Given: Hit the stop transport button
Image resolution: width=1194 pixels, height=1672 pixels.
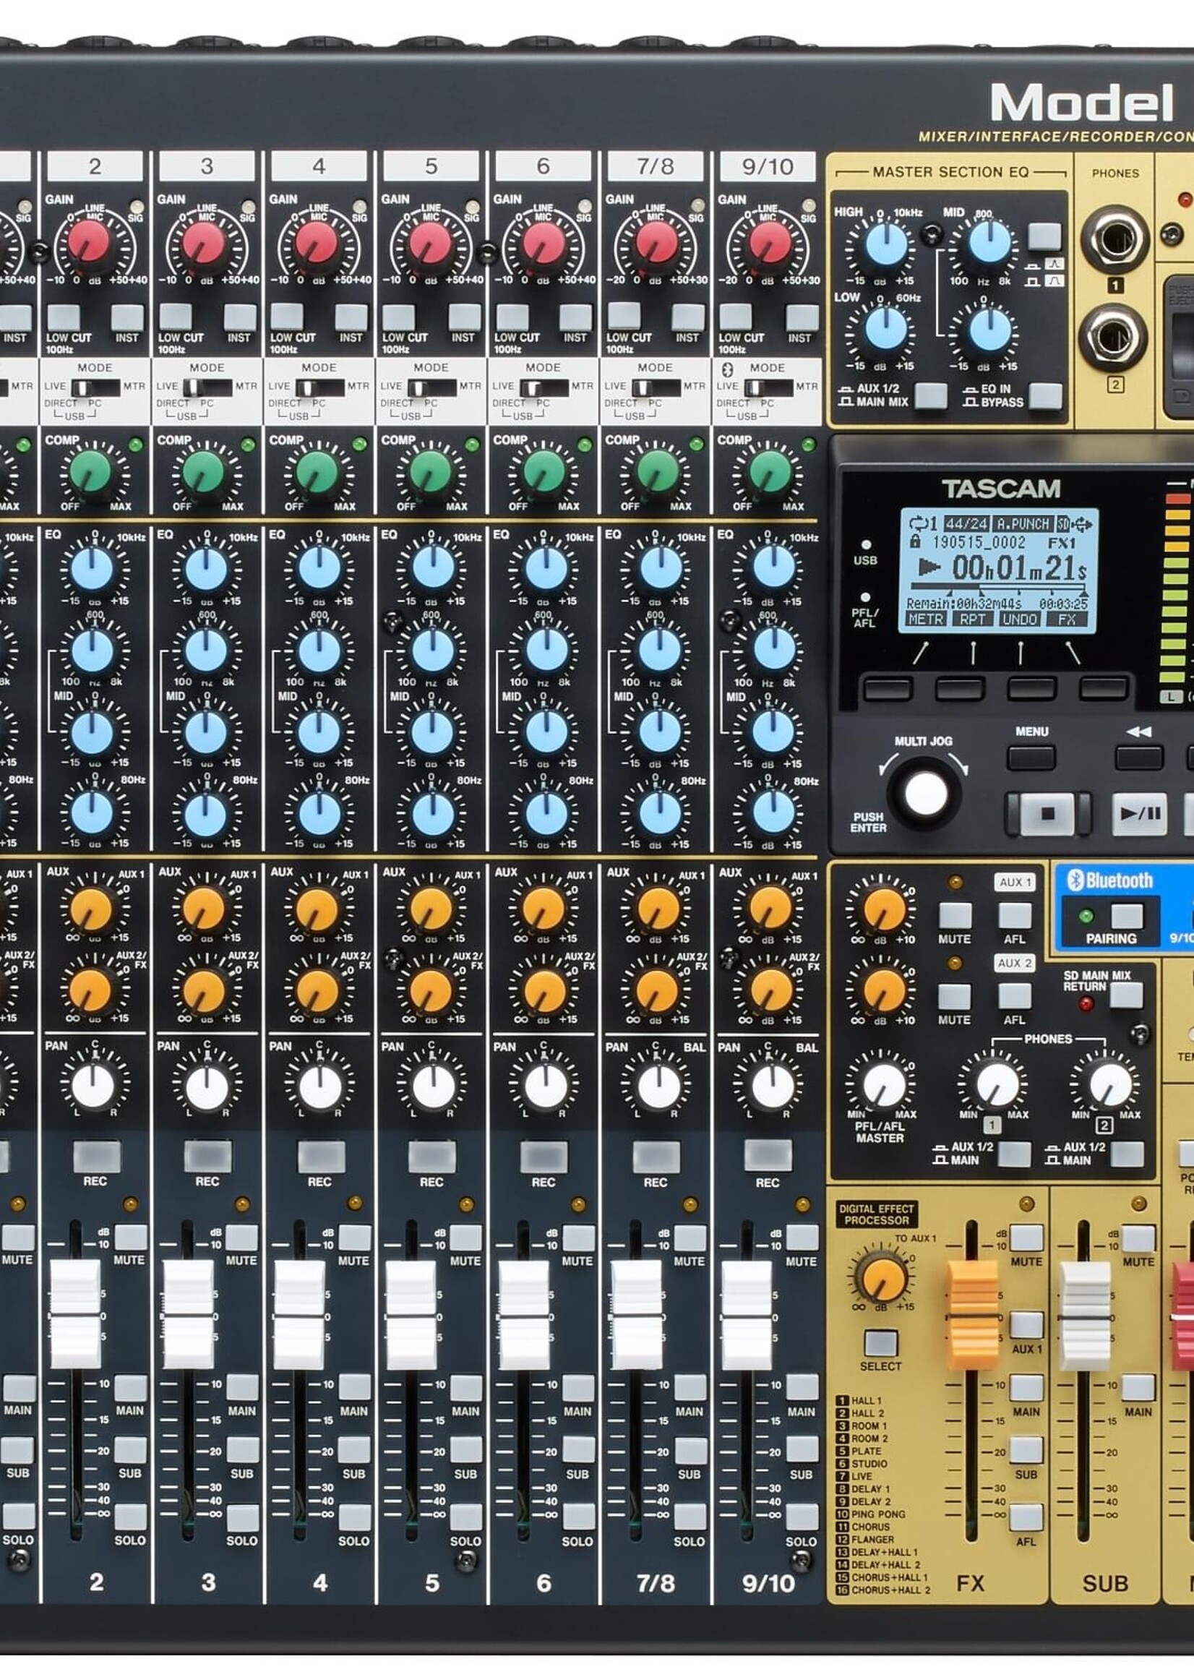Looking at the screenshot, I should point(1047,814).
